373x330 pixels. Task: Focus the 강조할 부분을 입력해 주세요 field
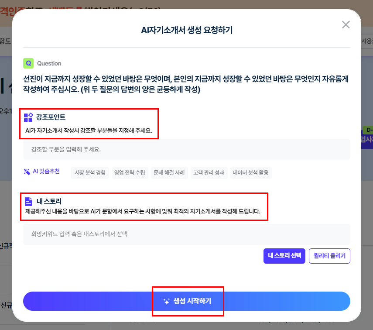click(x=186, y=149)
